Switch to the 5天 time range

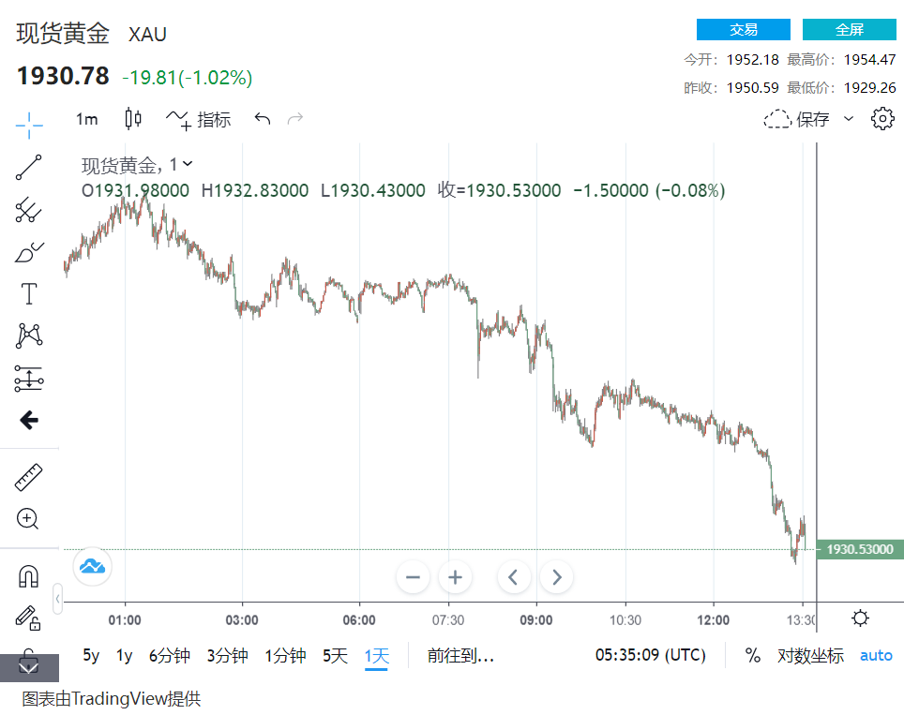tap(335, 655)
